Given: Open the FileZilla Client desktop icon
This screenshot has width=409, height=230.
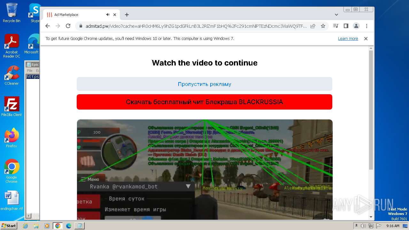Looking at the screenshot, I should 12,106.
